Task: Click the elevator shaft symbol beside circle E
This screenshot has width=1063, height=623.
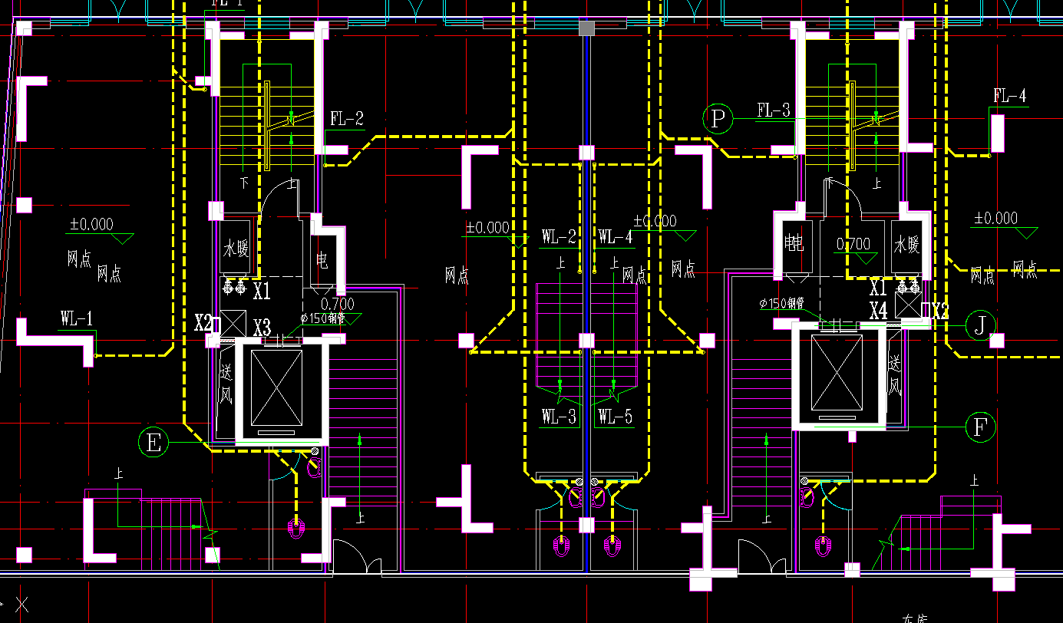Action: [x=277, y=387]
